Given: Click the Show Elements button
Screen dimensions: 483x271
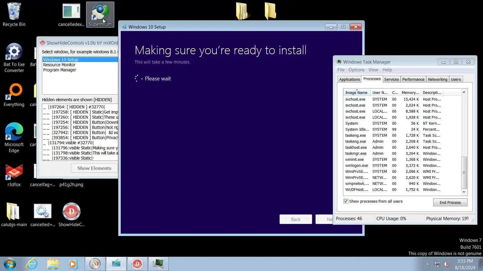Looking at the screenshot, I should (94, 168).
